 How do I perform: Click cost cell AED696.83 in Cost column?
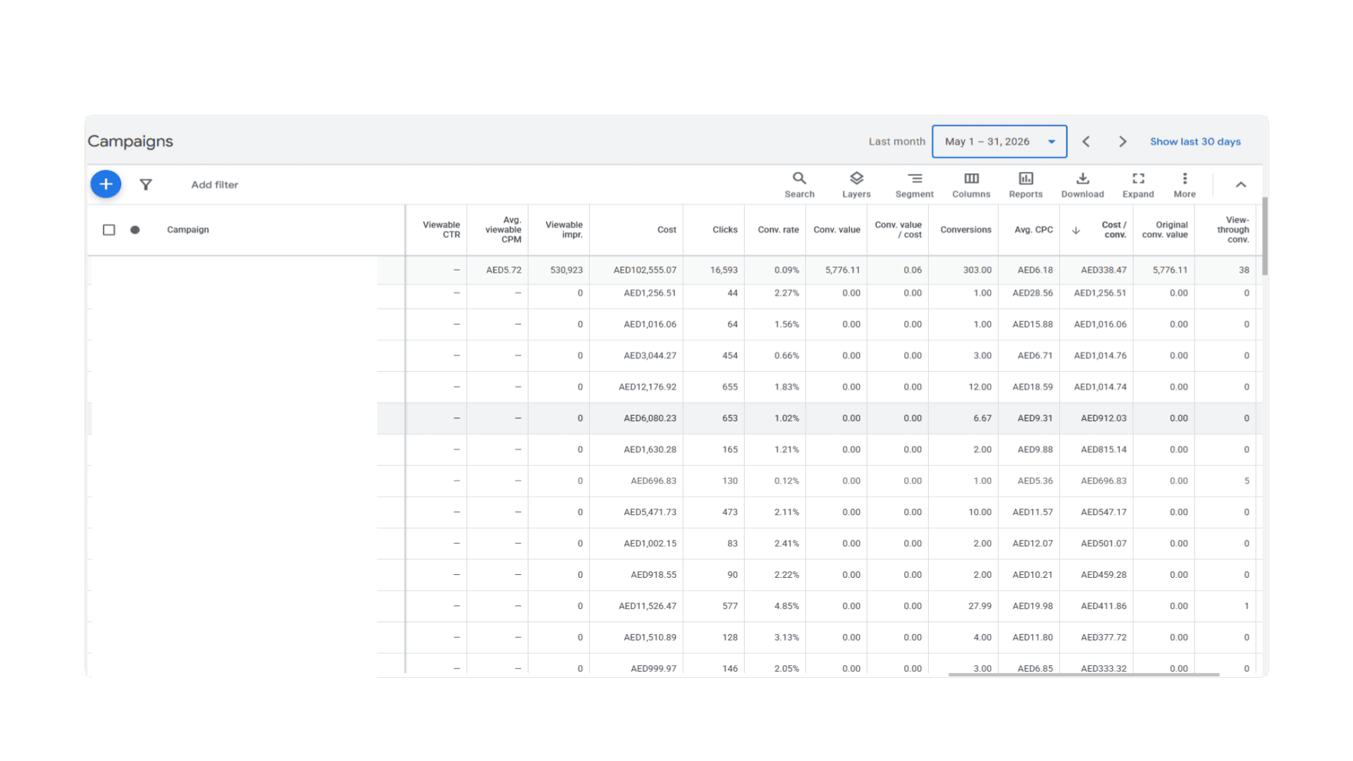653,481
